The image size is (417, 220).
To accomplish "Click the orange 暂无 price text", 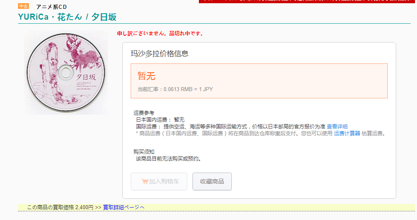I will coord(146,76).
